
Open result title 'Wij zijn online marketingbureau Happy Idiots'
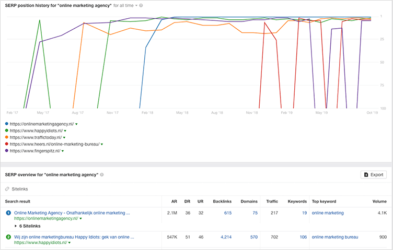pyautogui.click(x=74, y=237)
